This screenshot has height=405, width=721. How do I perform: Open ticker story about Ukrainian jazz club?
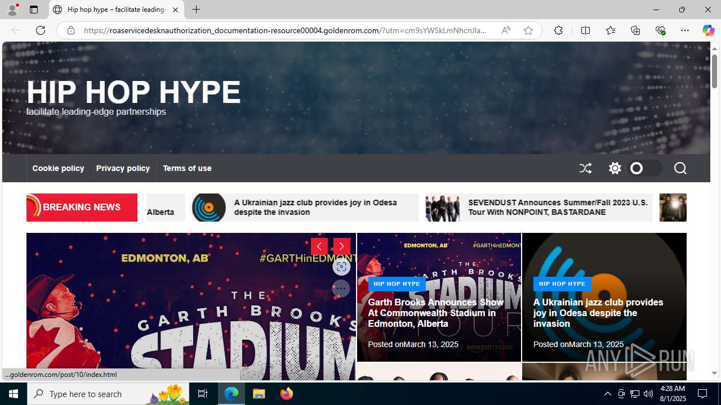[315, 207]
